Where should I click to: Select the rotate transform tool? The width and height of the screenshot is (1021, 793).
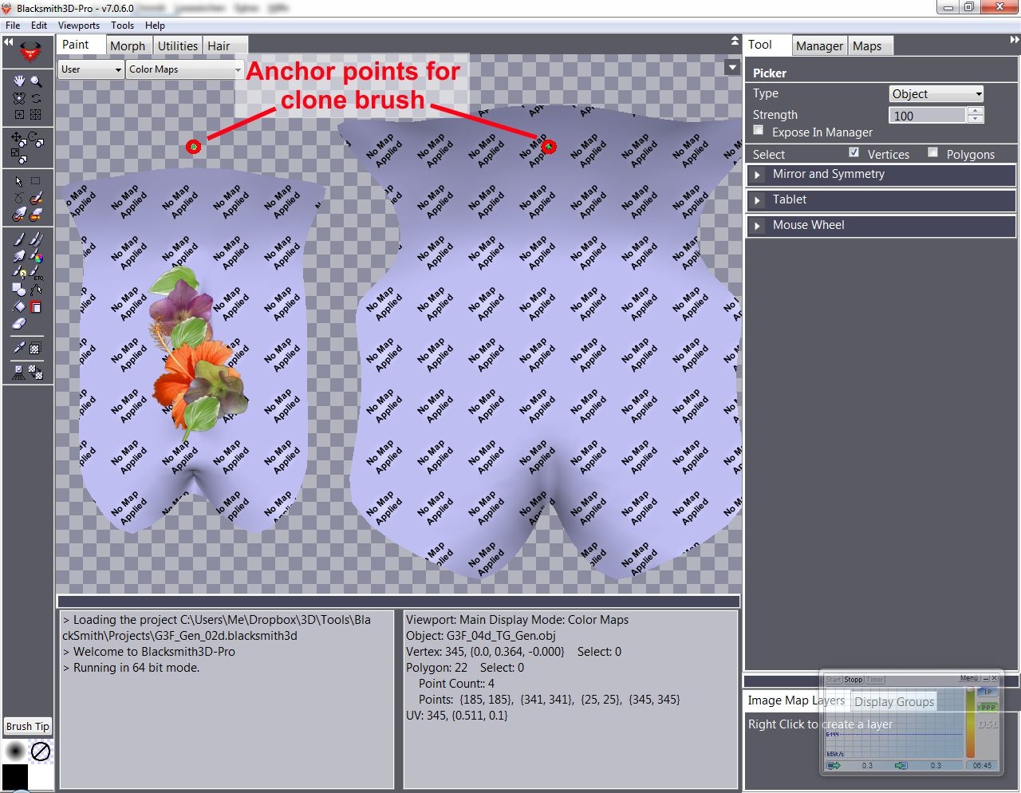tap(36, 139)
